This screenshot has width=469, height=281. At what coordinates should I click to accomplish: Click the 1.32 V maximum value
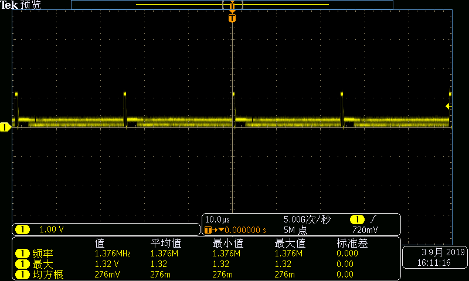107,264
